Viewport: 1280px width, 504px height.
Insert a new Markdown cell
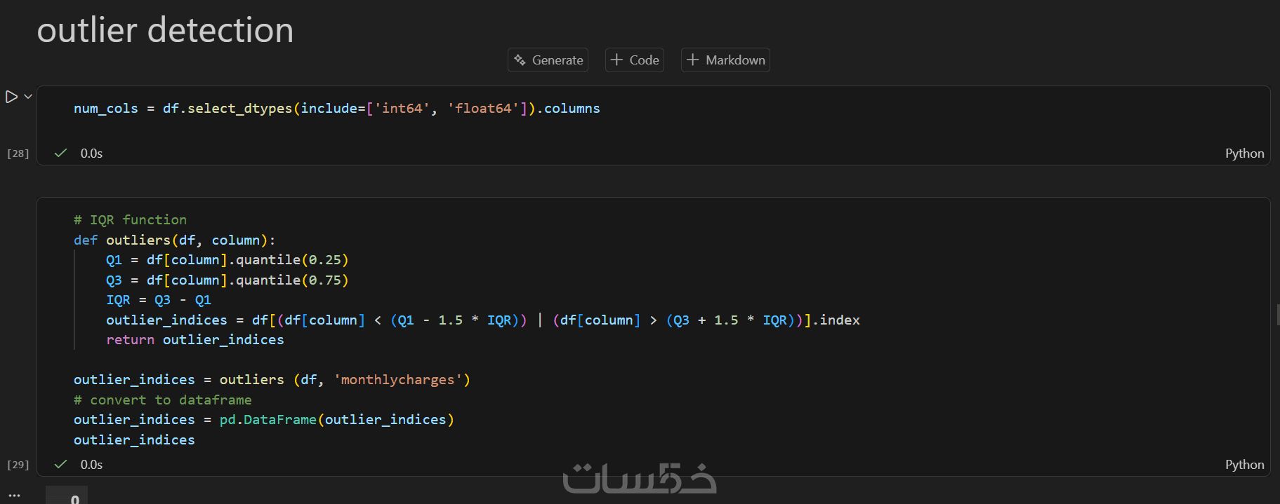point(725,60)
